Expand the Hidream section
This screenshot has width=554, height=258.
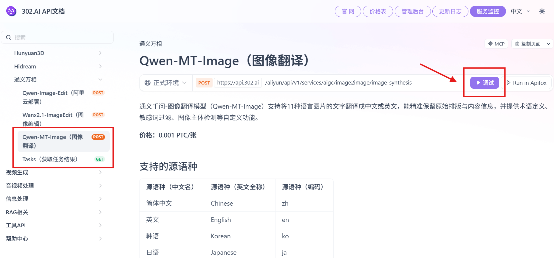(58, 66)
